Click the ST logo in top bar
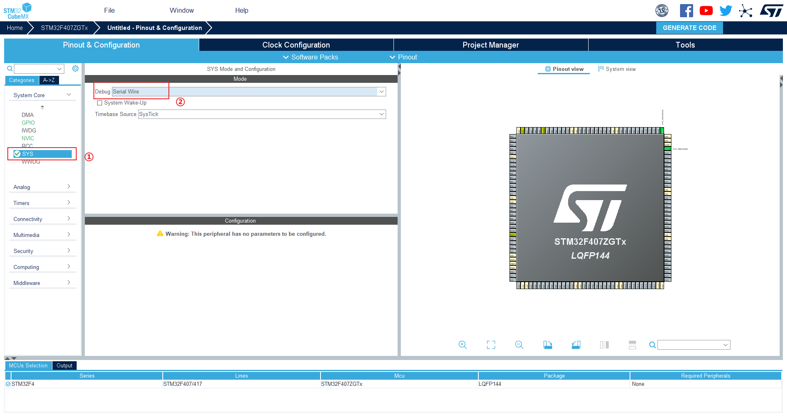 (771, 11)
